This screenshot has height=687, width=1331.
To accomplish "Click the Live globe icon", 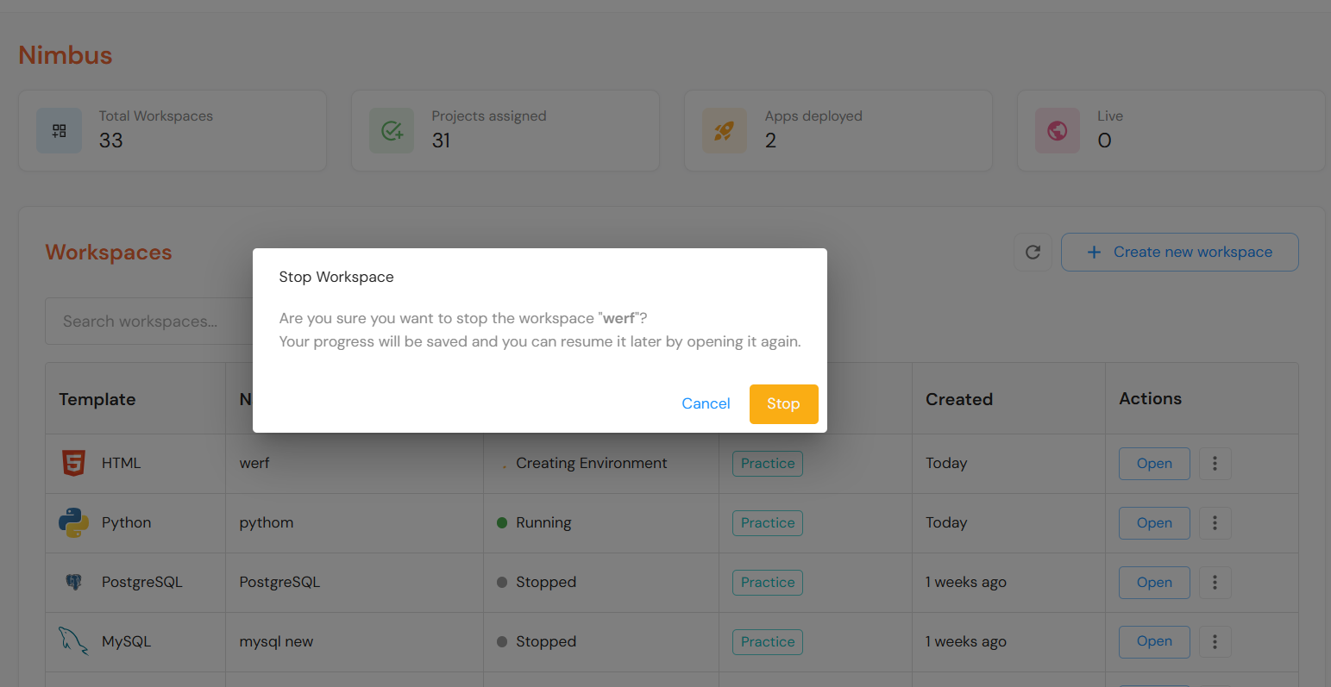I will (1057, 130).
